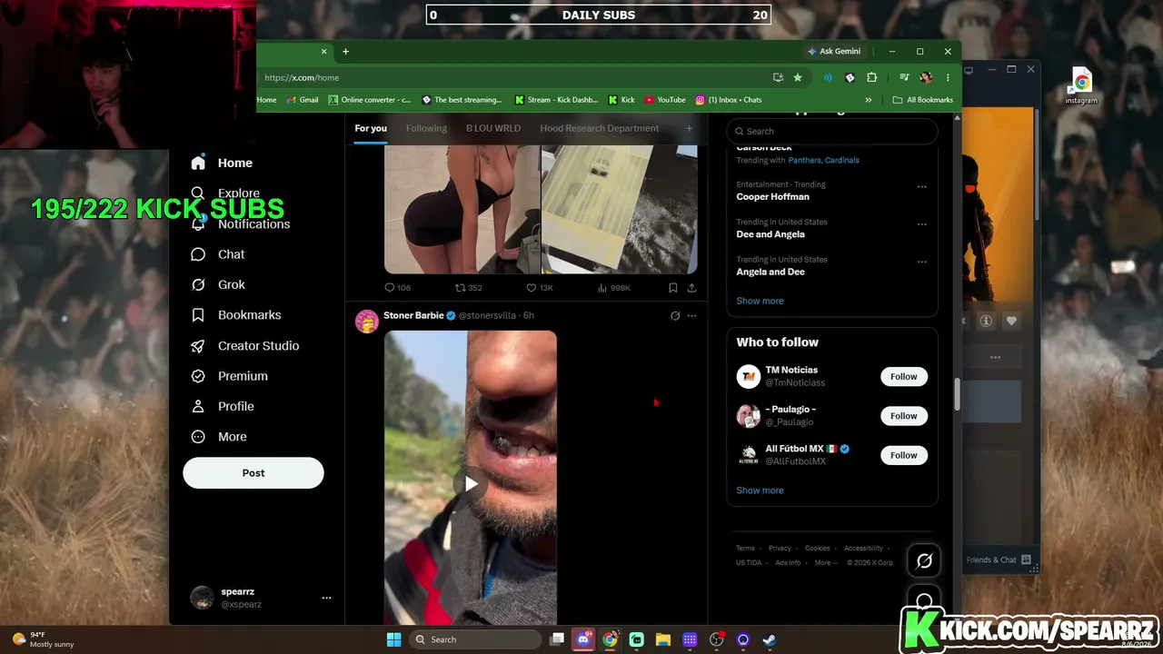1163x654 pixels.
Task: Open Steam from the taskbar
Action: click(x=769, y=639)
